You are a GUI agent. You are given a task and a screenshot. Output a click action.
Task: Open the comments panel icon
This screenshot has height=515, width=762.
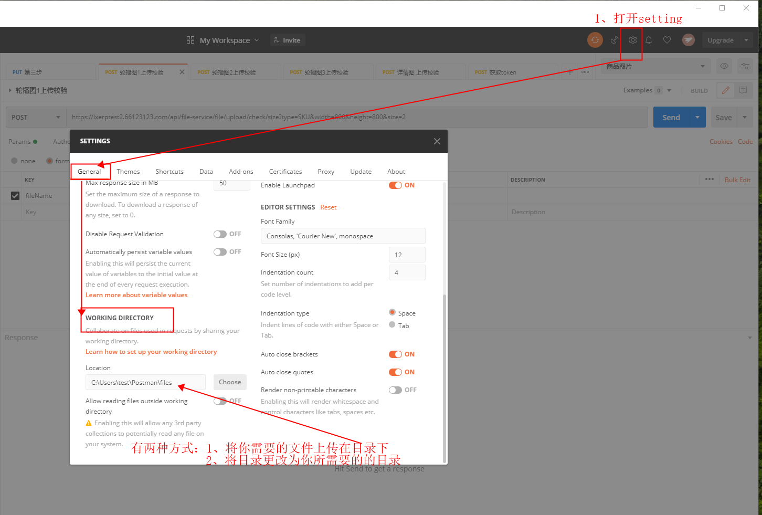coord(744,90)
